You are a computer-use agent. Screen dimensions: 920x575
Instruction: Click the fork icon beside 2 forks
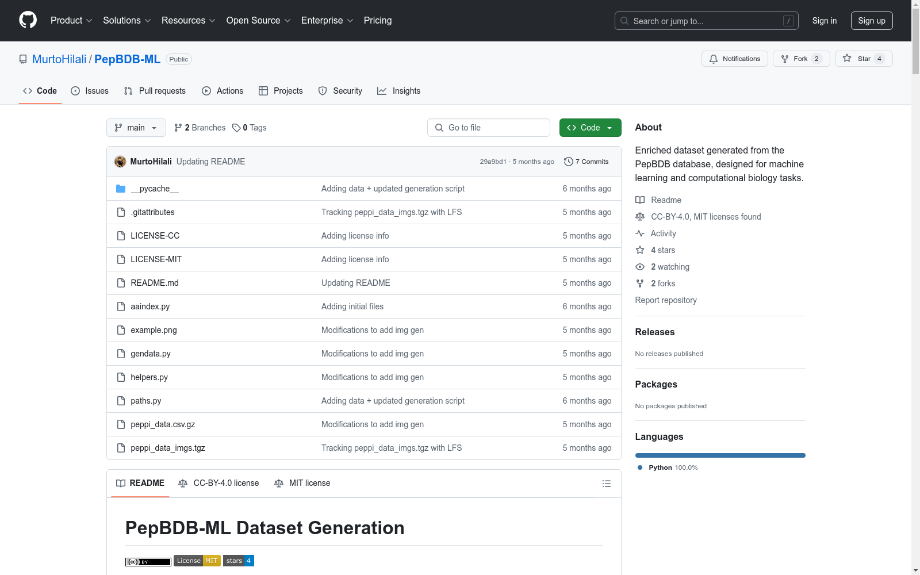point(640,283)
